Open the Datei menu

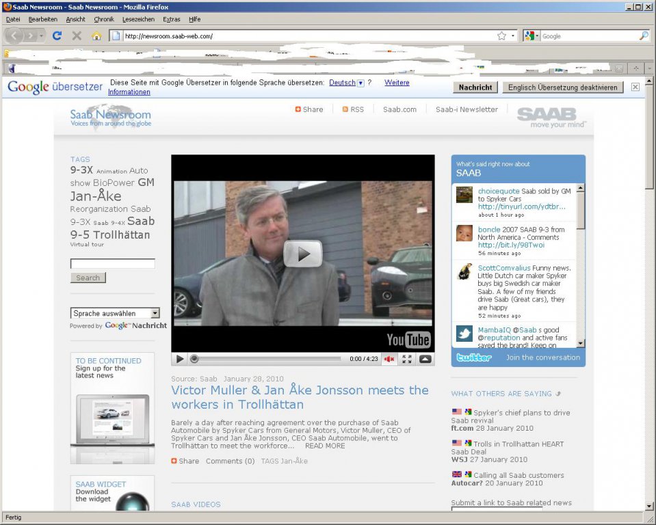click(x=13, y=19)
